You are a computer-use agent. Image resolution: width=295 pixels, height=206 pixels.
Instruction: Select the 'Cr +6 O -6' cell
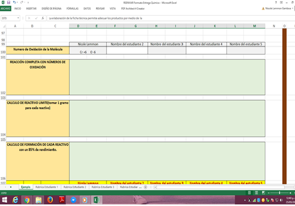pos(88,51)
